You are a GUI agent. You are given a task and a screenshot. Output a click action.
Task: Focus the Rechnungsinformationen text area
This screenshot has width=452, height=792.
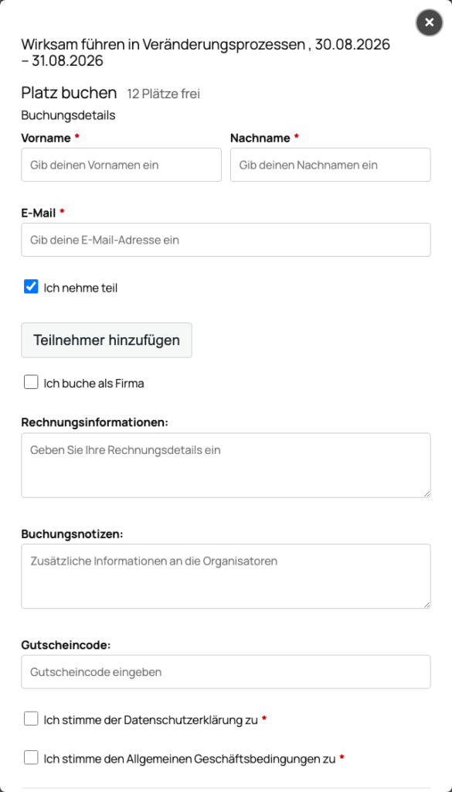pos(226,465)
